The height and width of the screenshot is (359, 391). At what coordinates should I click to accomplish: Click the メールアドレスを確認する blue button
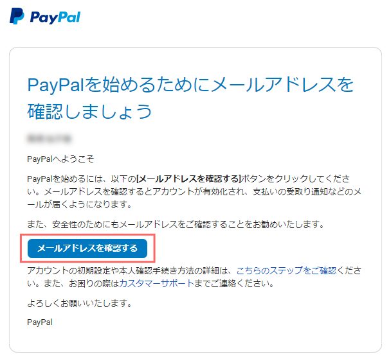coord(87,248)
